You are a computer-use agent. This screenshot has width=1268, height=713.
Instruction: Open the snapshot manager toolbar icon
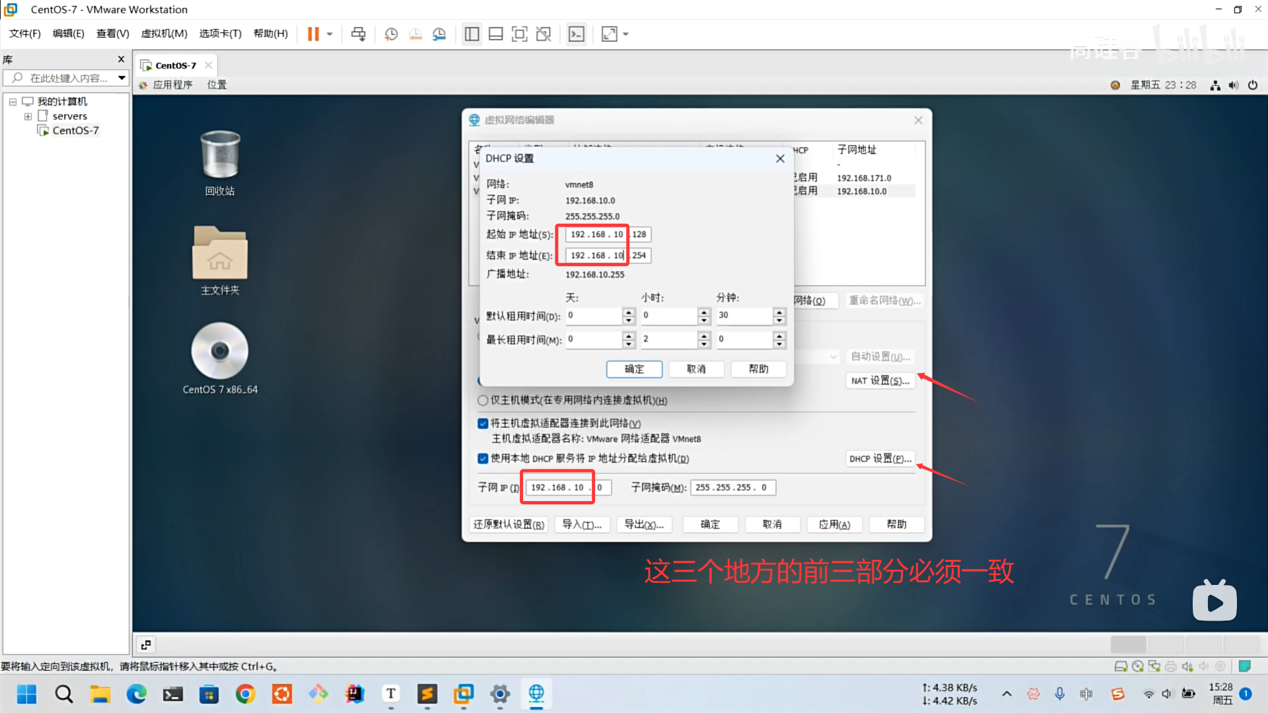click(439, 34)
